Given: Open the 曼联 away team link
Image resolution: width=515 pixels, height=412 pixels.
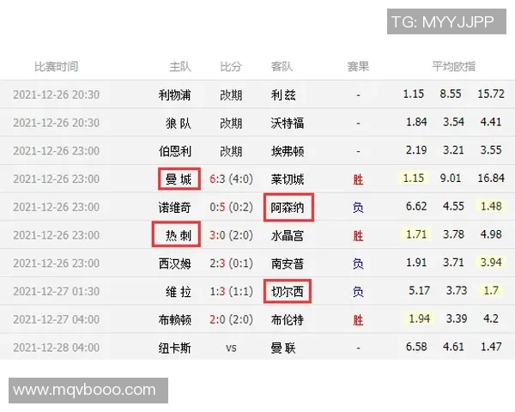Looking at the screenshot, I should point(282,348).
